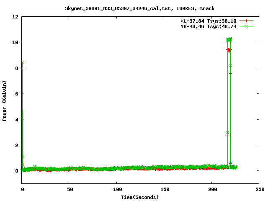268x201 pixels.
Task: Click the x-axis tick label 200
Action: [x=213, y=189]
